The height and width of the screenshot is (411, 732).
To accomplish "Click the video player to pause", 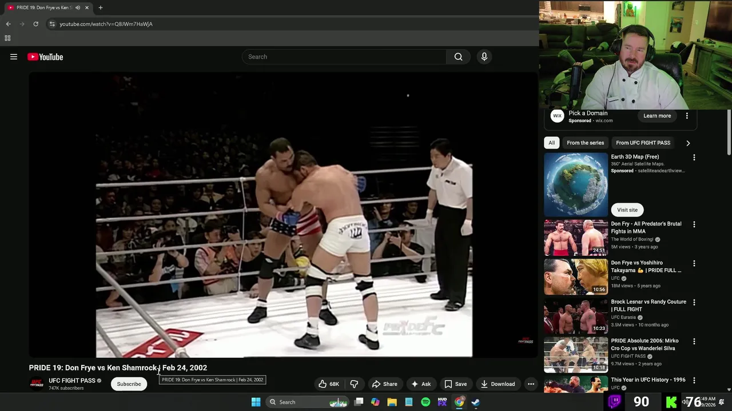I will click(x=284, y=215).
